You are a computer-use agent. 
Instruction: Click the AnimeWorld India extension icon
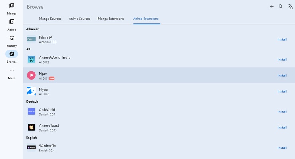click(31, 60)
